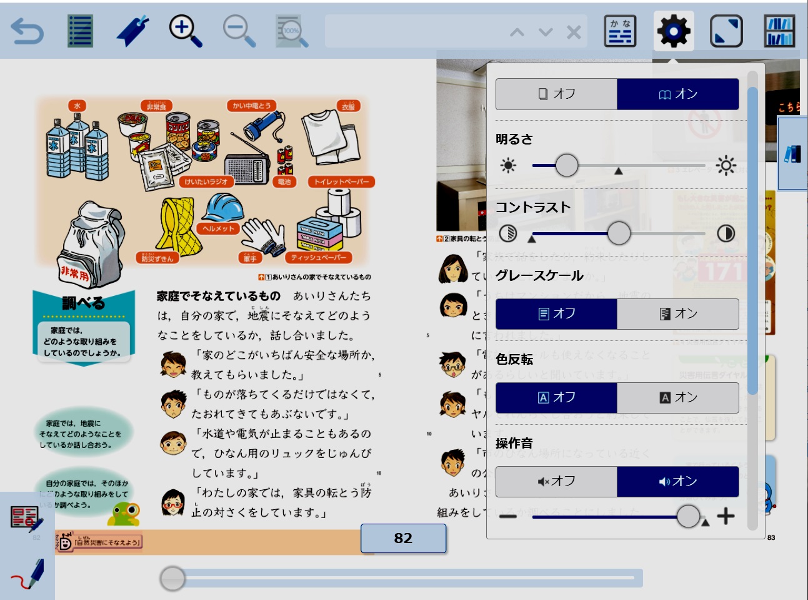Screen dimensions: 808x600
Task: Jump to next search result arrow
Action: click(x=546, y=32)
